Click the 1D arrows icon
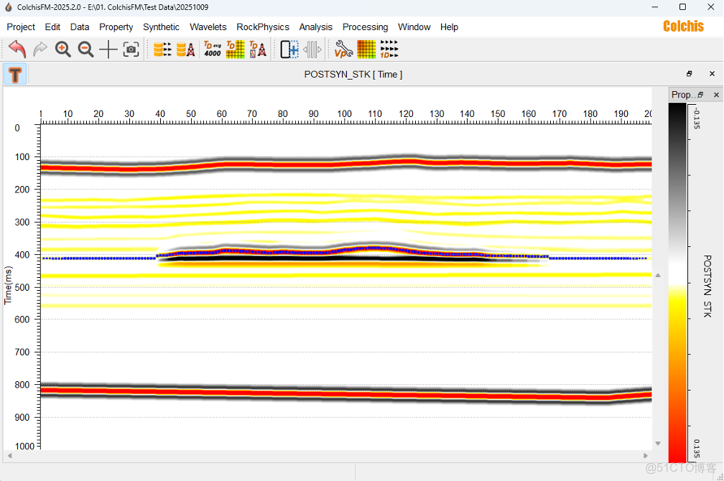Image resolution: width=724 pixels, height=481 pixels. 389,50
